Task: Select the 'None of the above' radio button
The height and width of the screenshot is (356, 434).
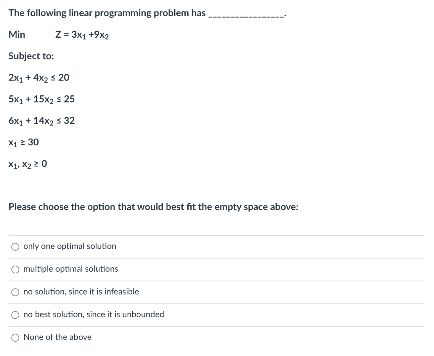Action: pyautogui.click(x=15, y=337)
